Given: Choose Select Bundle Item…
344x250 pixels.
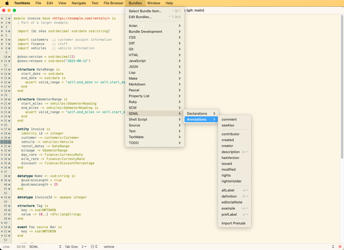Looking at the screenshot, I should coord(155,11).
